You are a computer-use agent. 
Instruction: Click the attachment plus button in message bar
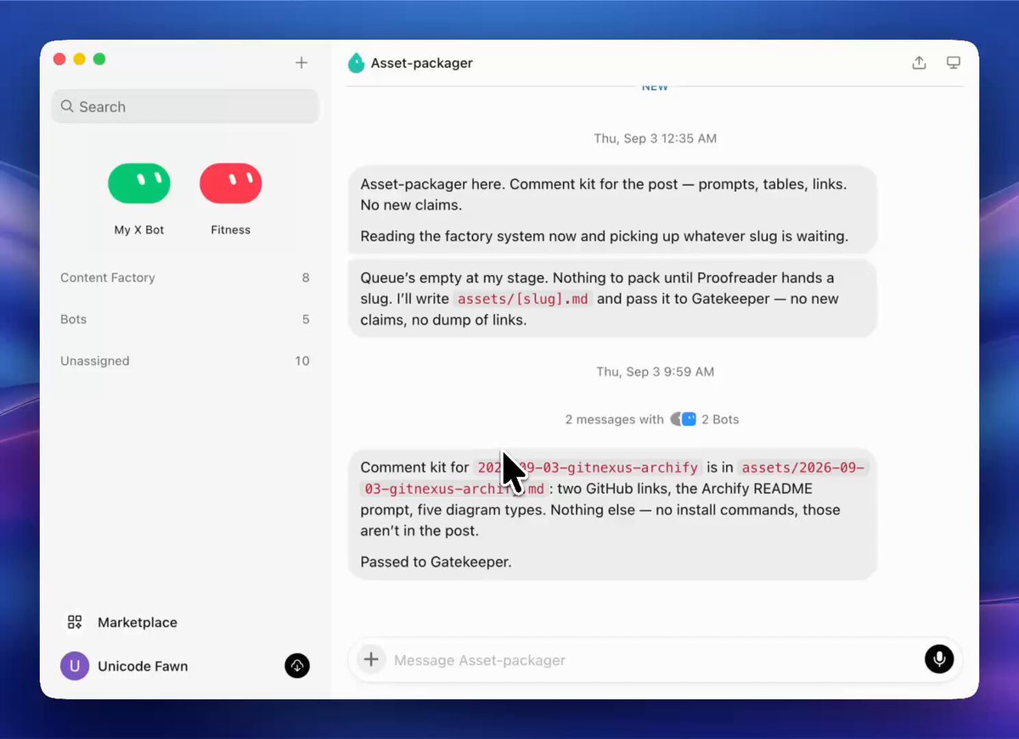click(371, 659)
